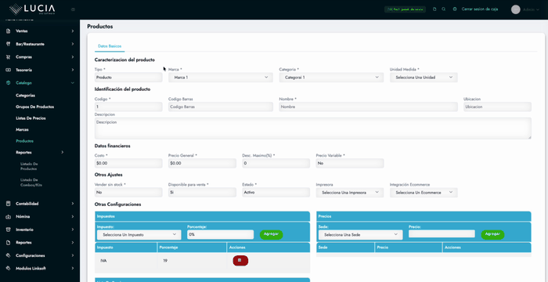Open the Unidad Medida dropdown

coord(424,78)
